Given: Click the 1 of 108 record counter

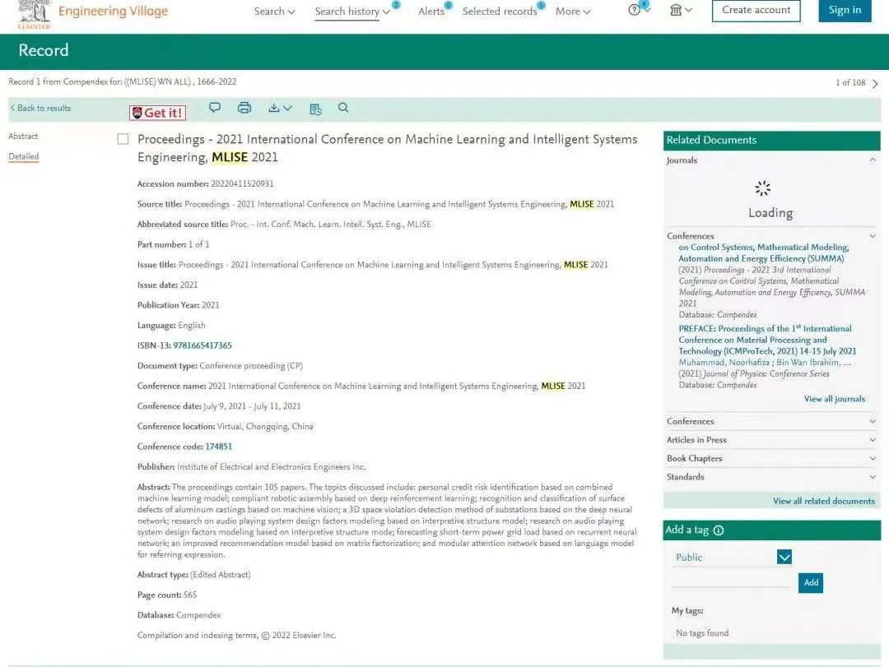Looking at the screenshot, I should coord(850,83).
